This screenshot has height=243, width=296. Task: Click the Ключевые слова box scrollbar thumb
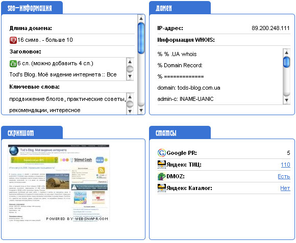tap(130, 104)
